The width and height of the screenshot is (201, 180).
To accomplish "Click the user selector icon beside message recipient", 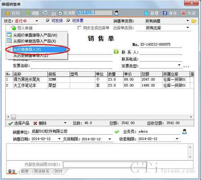I will click(117, 13).
